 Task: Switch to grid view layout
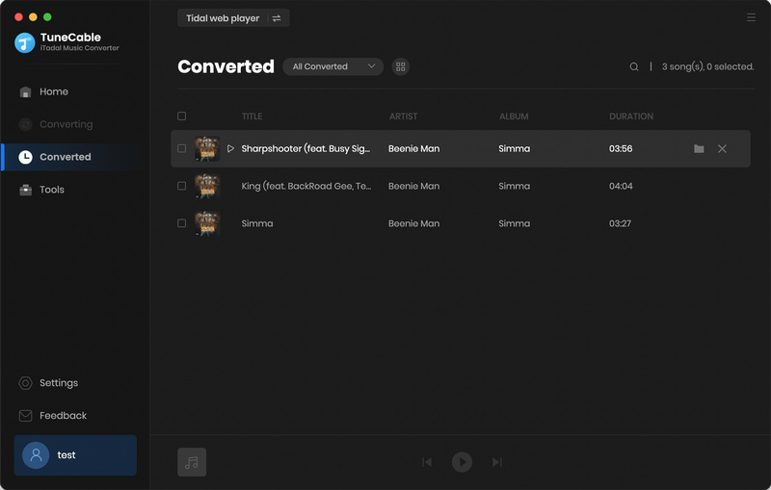pyautogui.click(x=401, y=66)
